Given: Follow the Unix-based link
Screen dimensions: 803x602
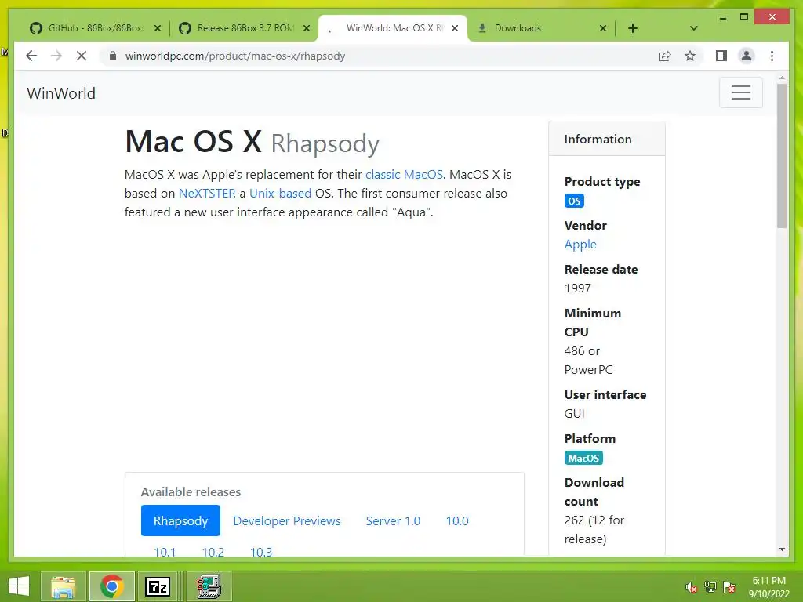Looking at the screenshot, I should tap(280, 194).
